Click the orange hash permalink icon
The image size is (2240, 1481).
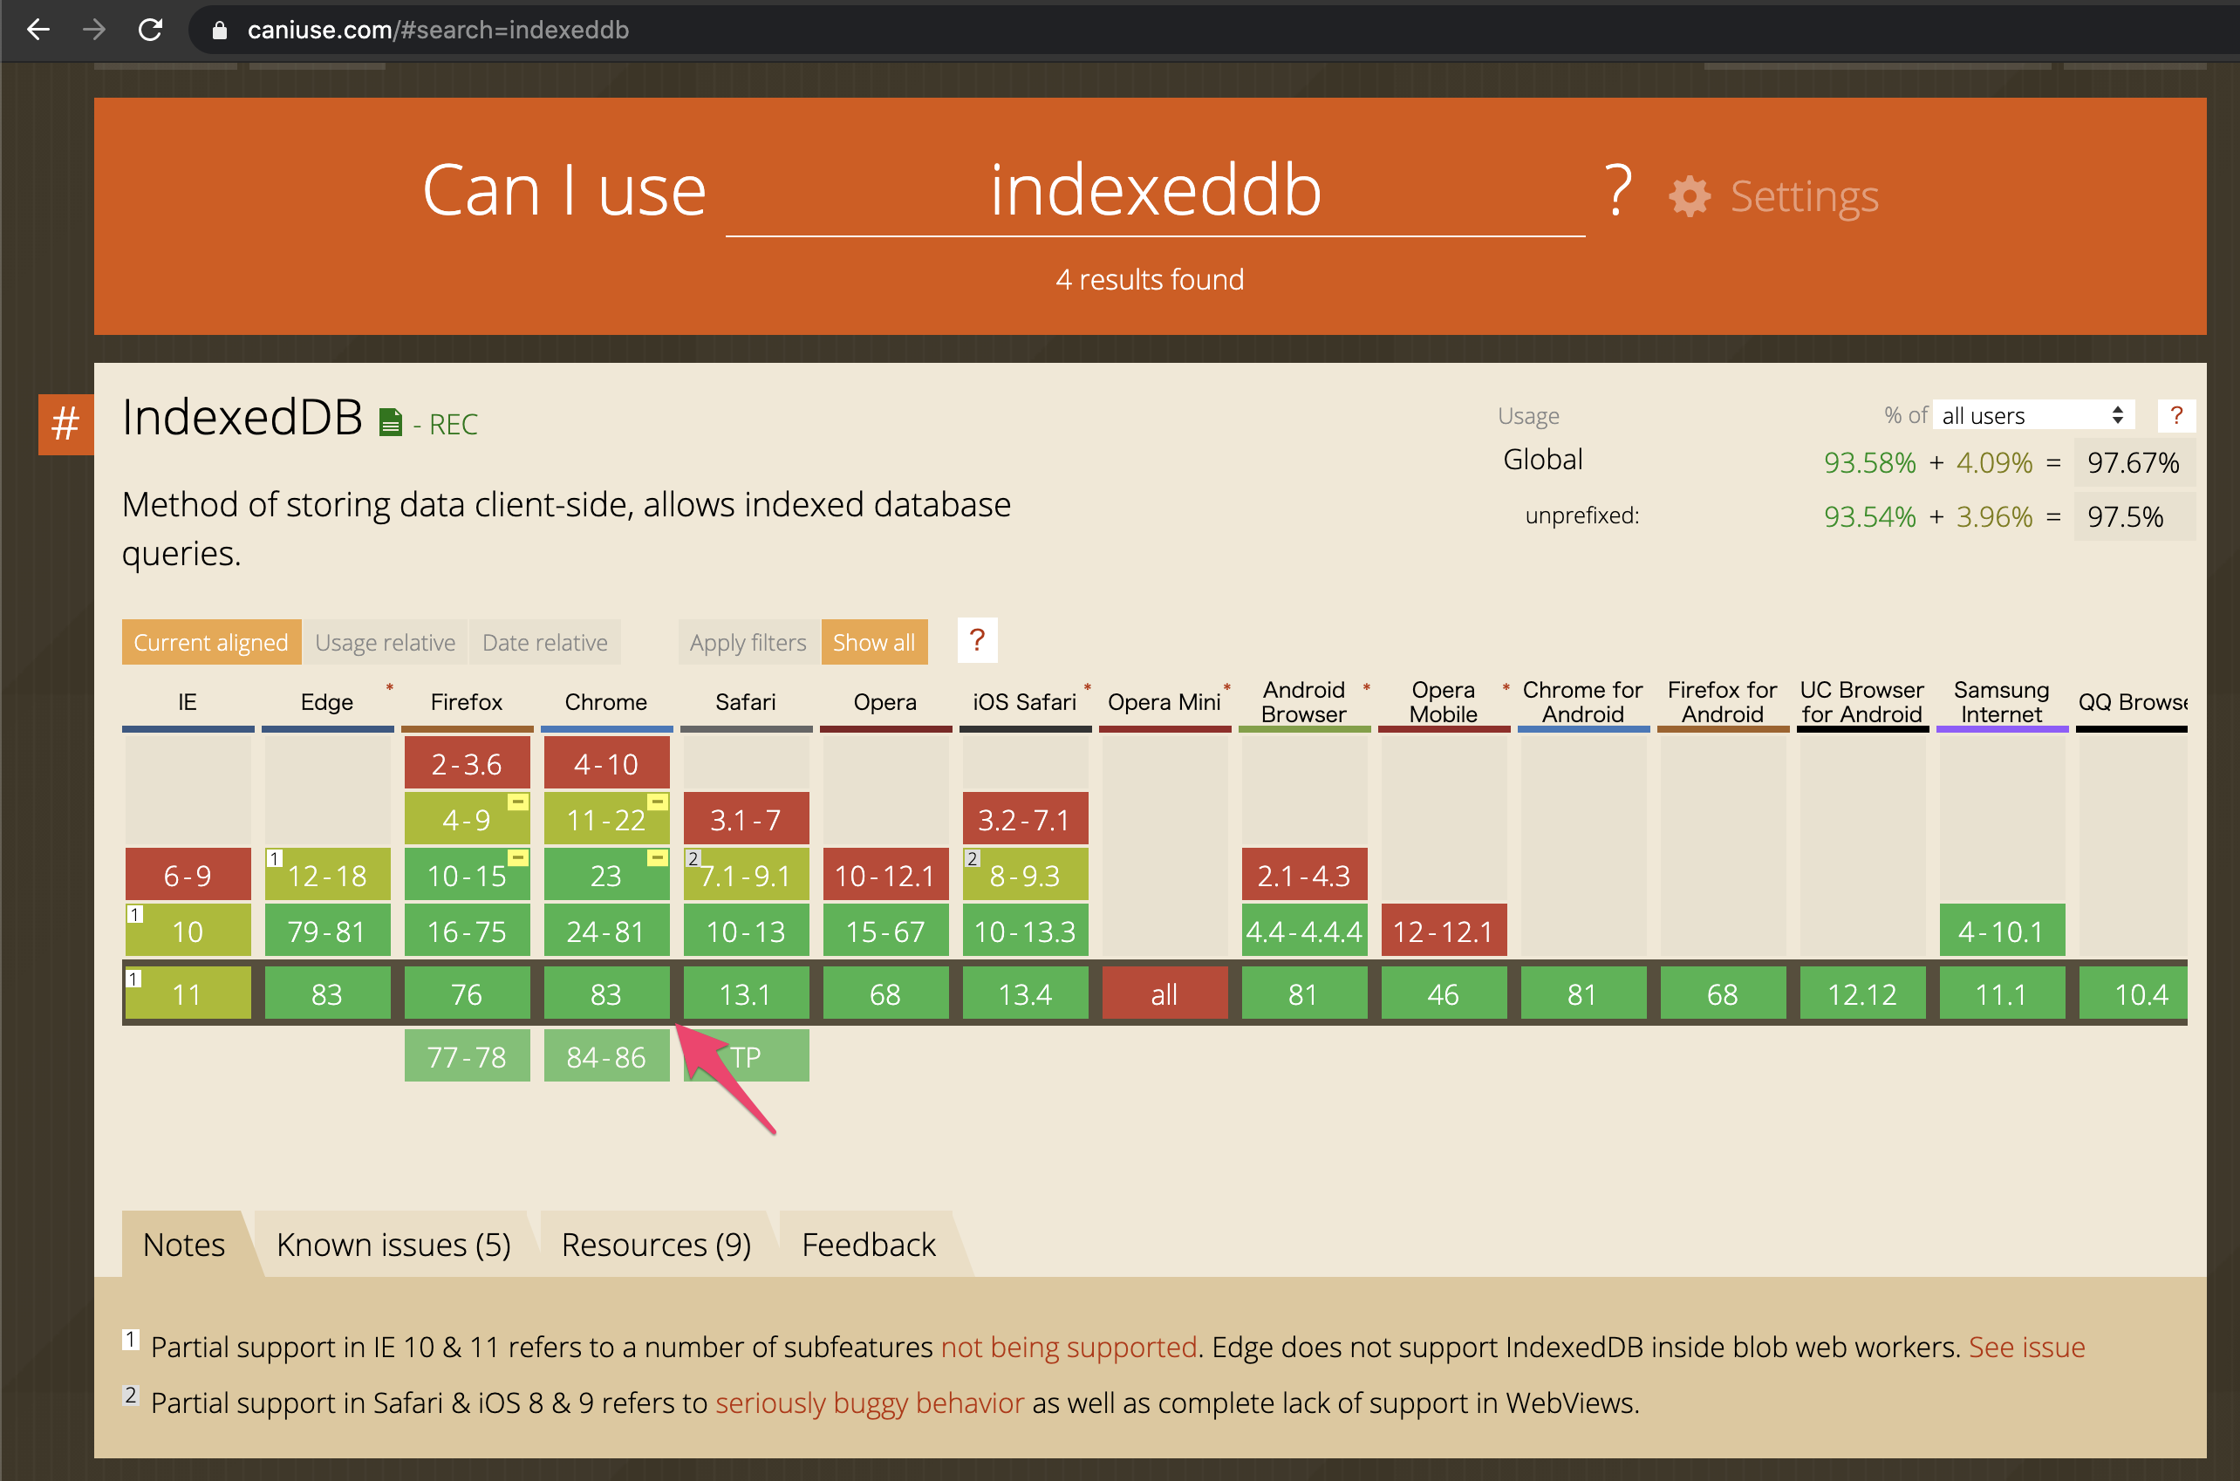pyautogui.click(x=65, y=424)
